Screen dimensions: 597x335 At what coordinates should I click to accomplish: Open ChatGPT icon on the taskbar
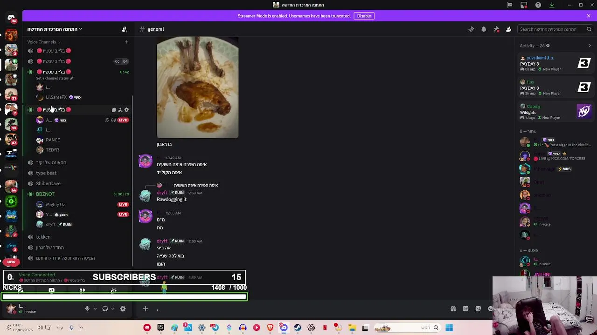click(x=311, y=328)
